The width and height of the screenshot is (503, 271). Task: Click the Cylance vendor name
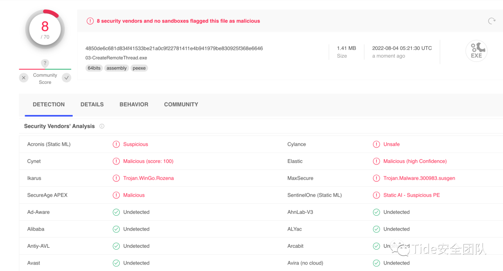click(x=297, y=144)
